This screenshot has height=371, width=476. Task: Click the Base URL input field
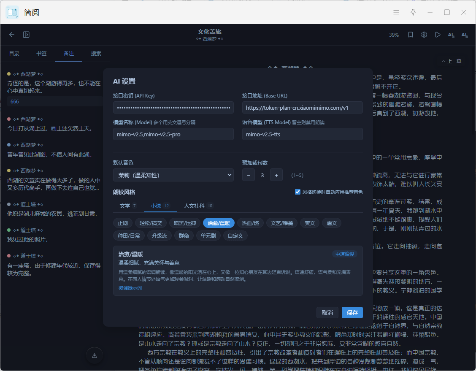(303, 108)
